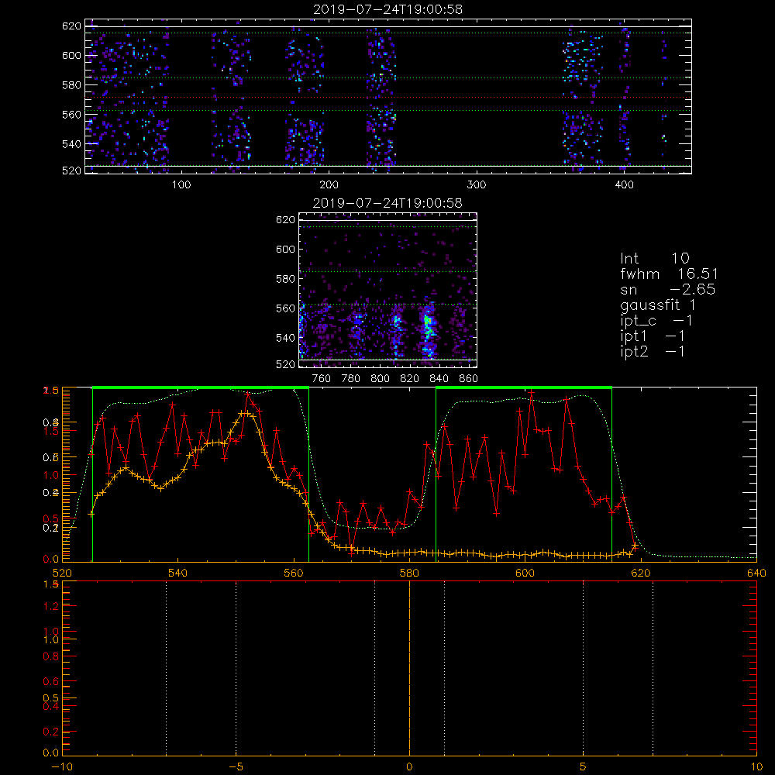Click x-axis label 400 of the top image plot
Viewport: 775px width, 775px height.
pos(624,185)
